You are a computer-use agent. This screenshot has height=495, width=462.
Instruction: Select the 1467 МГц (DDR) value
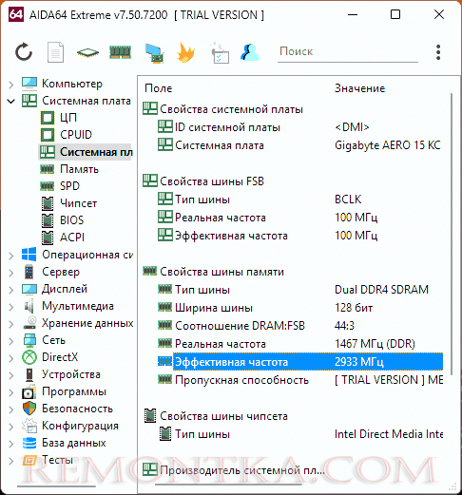375,344
